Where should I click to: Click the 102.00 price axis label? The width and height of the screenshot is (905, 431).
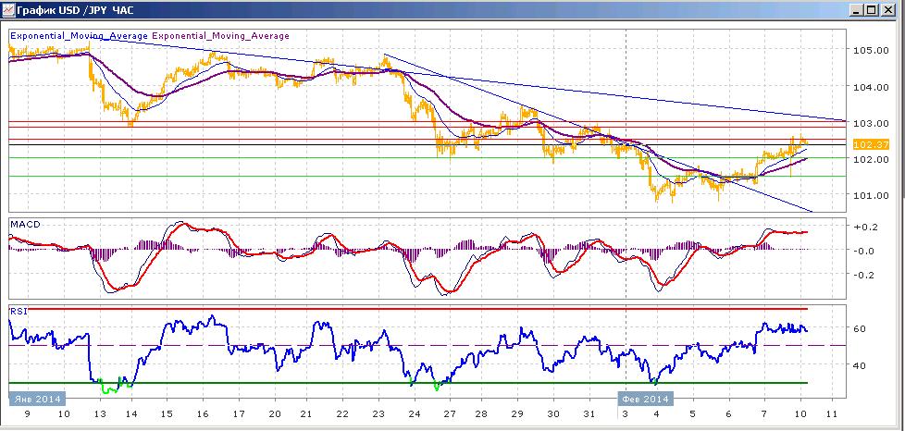tap(871, 160)
